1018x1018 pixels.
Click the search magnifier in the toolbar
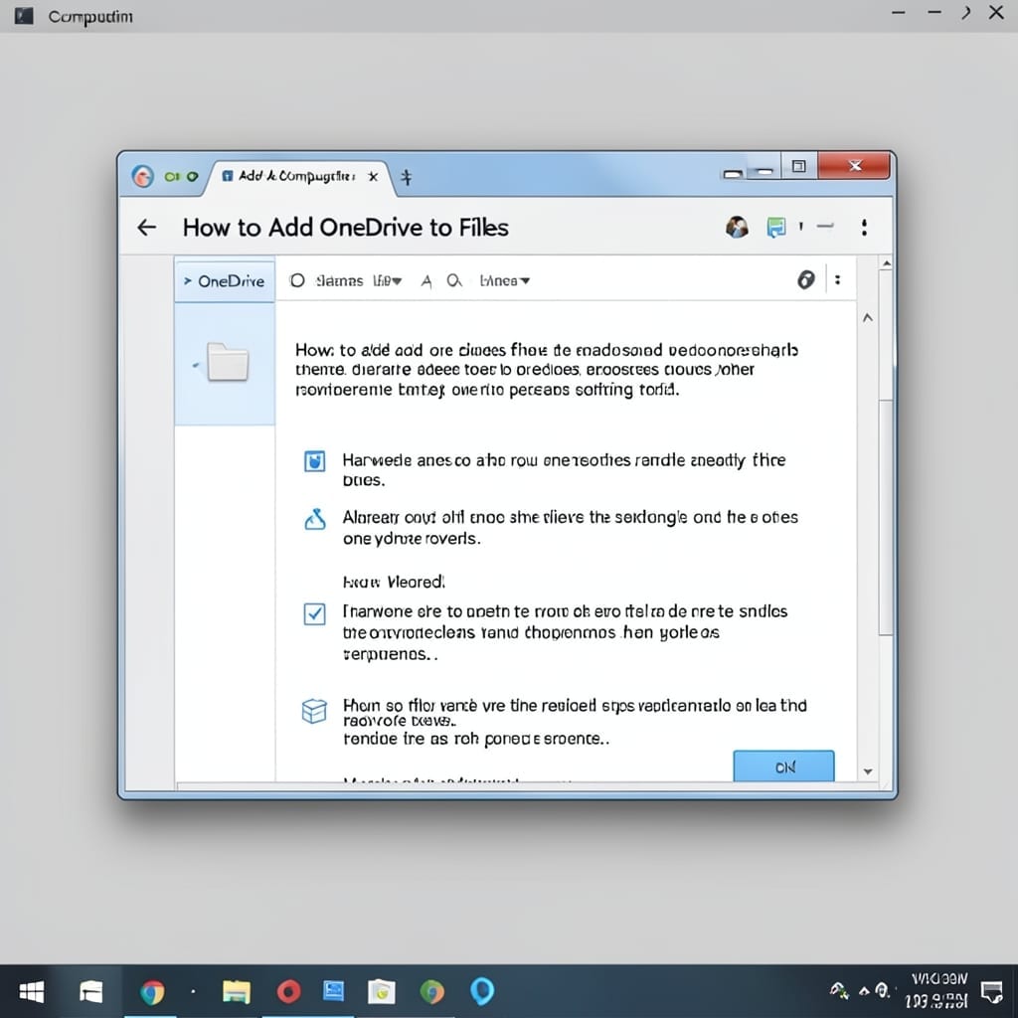pyautogui.click(x=454, y=280)
